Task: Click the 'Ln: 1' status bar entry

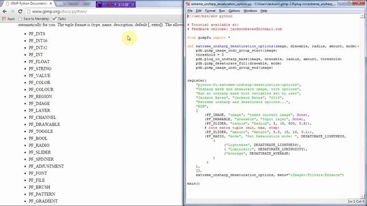Action: [x=352, y=201]
